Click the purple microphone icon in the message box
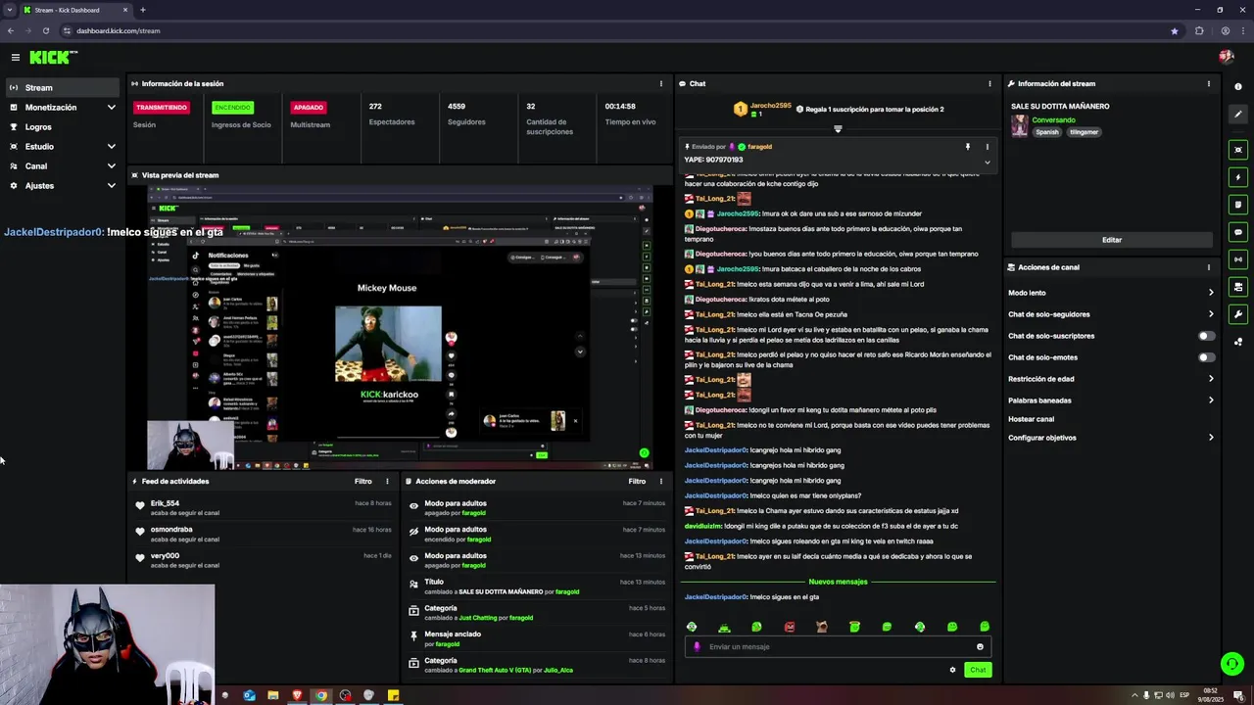The image size is (1254, 705). [x=698, y=646]
